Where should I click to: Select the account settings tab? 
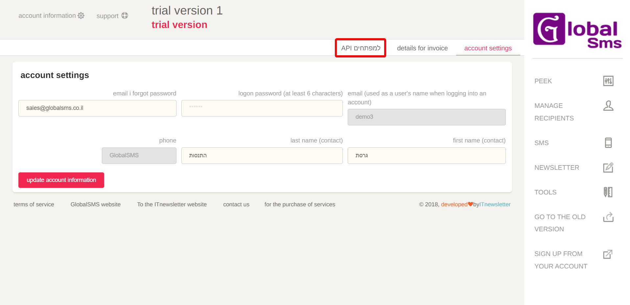tap(488, 48)
